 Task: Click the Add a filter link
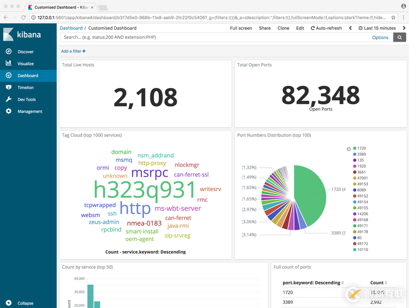pyautogui.click(x=73, y=51)
